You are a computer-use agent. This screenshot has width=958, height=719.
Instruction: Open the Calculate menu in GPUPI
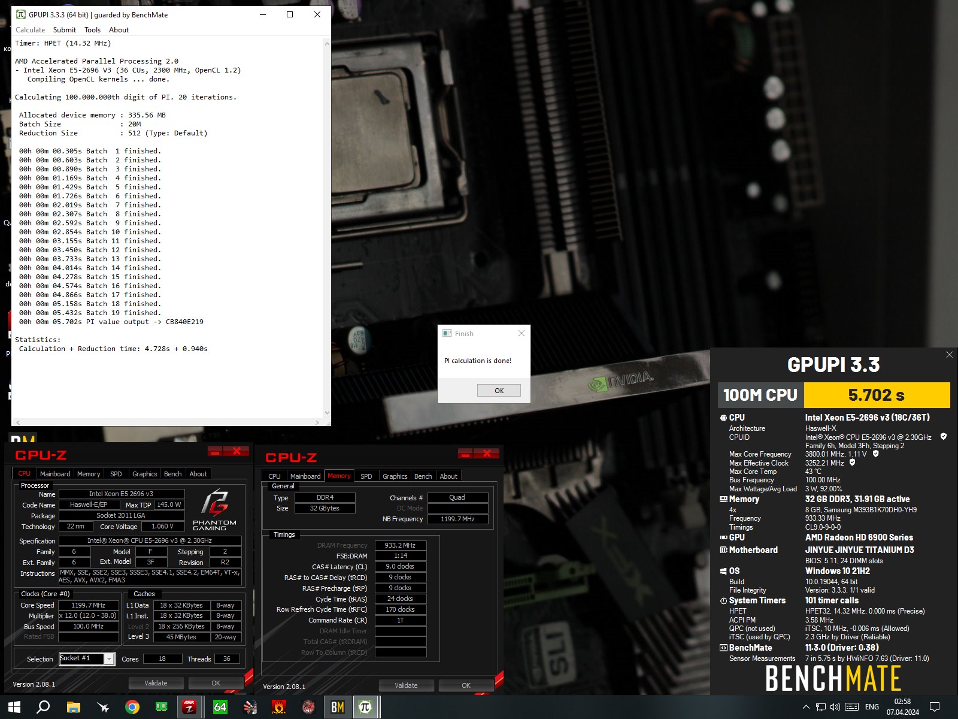click(30, 30)
